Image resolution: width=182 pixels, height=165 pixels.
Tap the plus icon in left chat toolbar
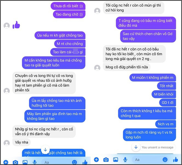point(6,162)
